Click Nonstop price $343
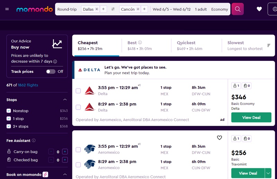277x179 pixels. tap(64, 111)
